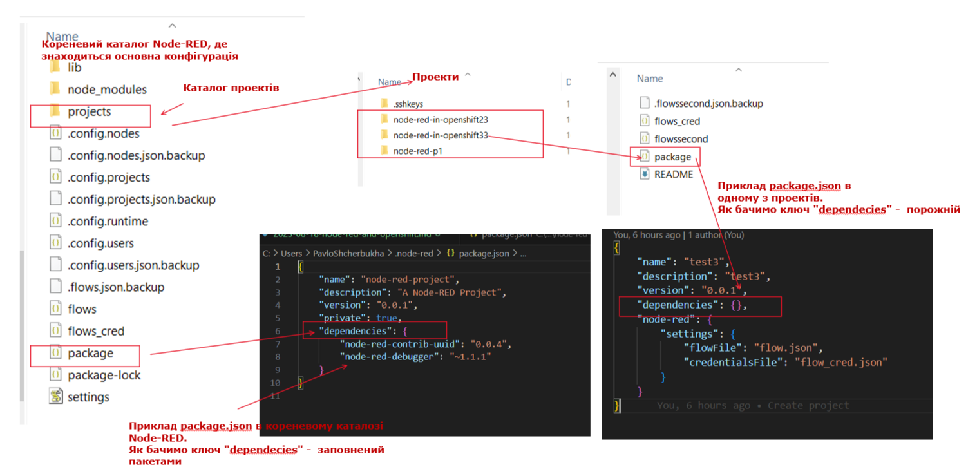Click the "1 author (You)" code lens

(708, 235)
